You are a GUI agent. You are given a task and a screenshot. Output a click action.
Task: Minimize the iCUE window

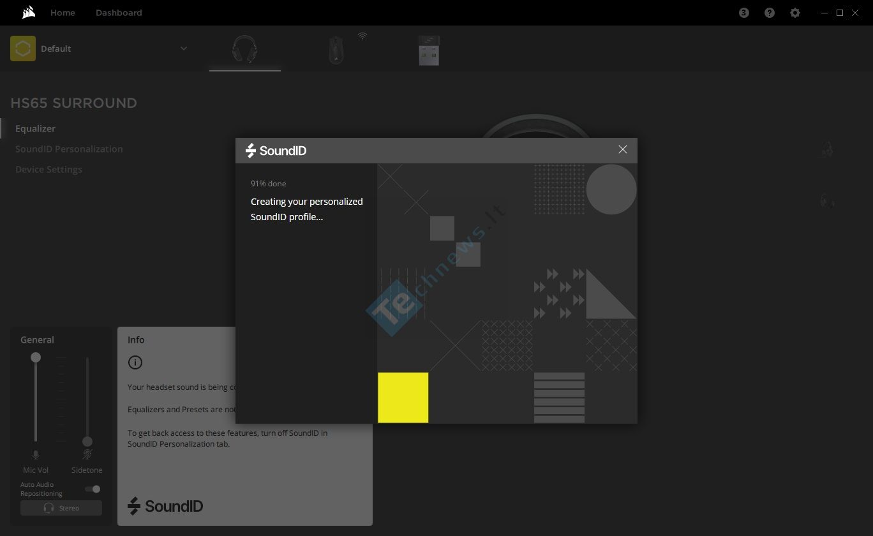click(824, 13)
